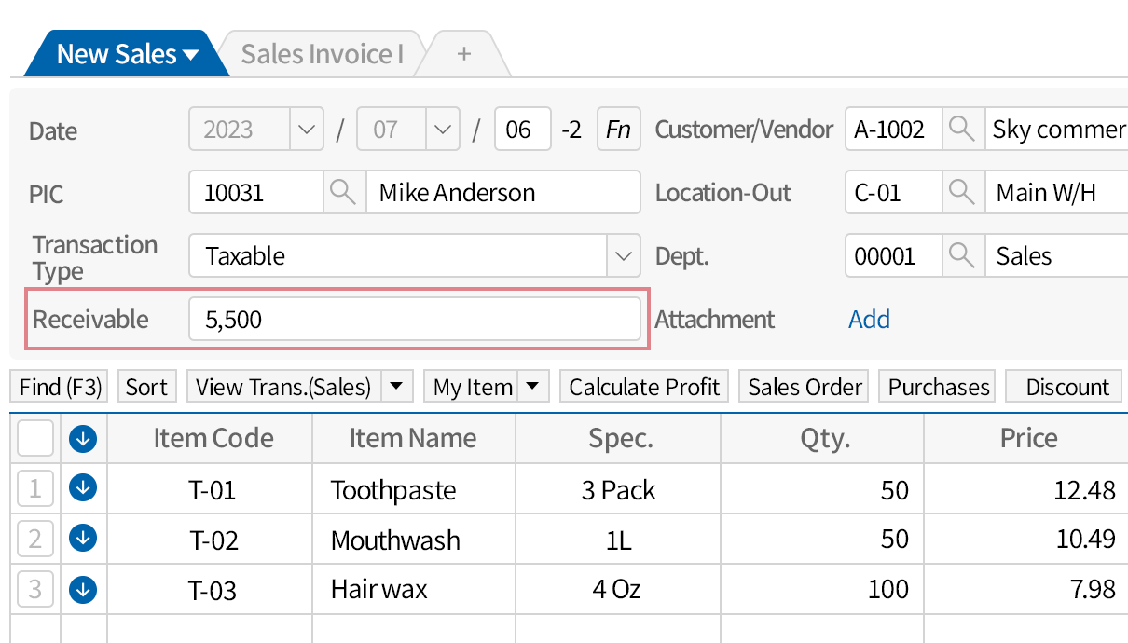
Task: Select row 2 of the item table
Action: pyautogui.click(x=34, y=539)
